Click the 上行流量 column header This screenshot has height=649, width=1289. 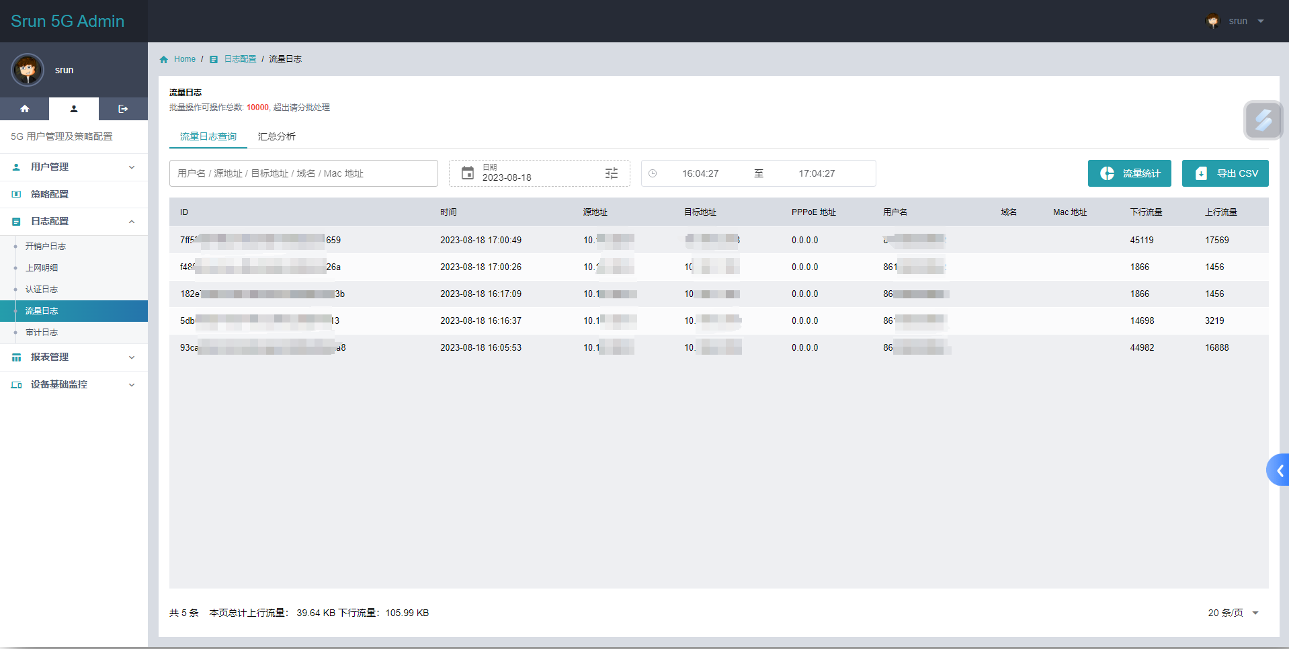point(1221,212)
